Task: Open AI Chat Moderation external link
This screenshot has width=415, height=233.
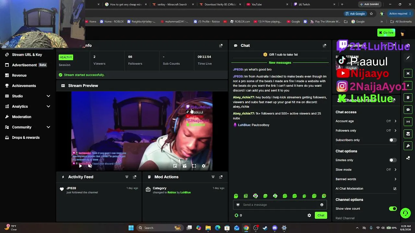Action: tap(395, 189)
